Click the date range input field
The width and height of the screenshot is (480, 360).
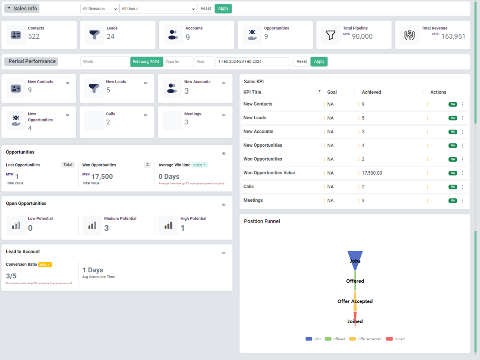252,62
